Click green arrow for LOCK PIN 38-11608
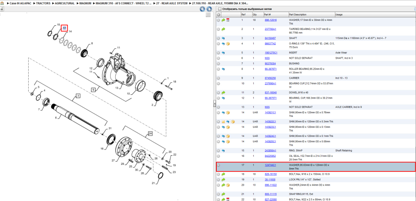This screenshot has width=416, height=201. click(x=223, y=180)
